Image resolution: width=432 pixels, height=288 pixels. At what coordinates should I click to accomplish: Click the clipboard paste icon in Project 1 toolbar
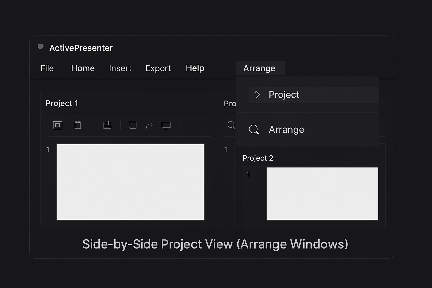coord(78,125)
